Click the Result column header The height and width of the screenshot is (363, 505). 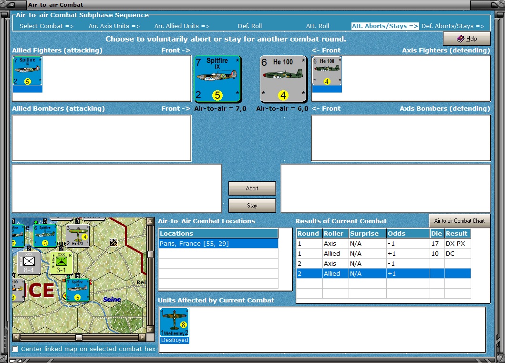[x=458, y=234]
